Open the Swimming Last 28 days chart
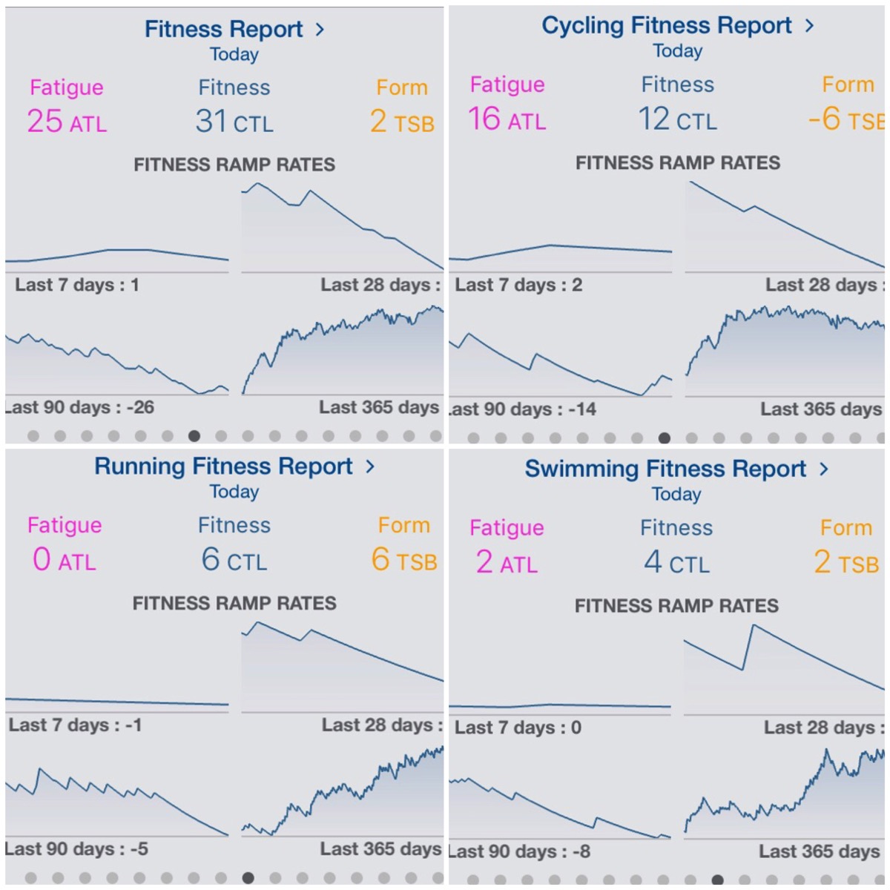The height and width of the screenshot is (890, 890). click(x=783, y=667)
